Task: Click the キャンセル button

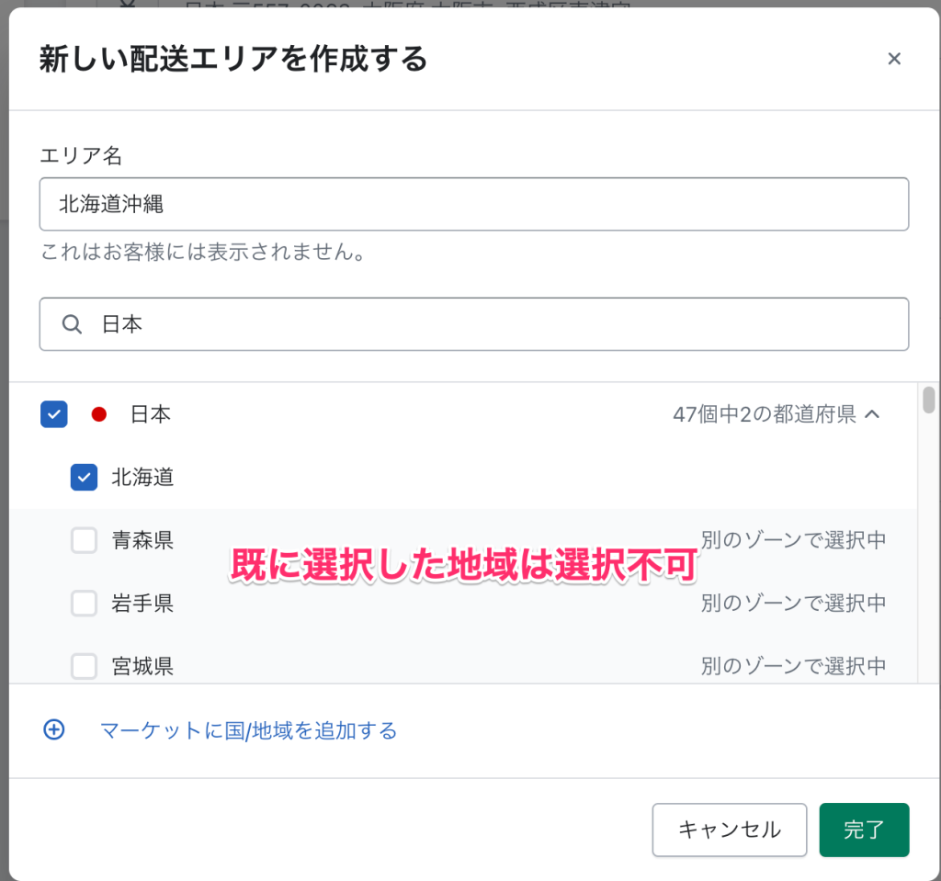Action: click(x=729, y=830)
